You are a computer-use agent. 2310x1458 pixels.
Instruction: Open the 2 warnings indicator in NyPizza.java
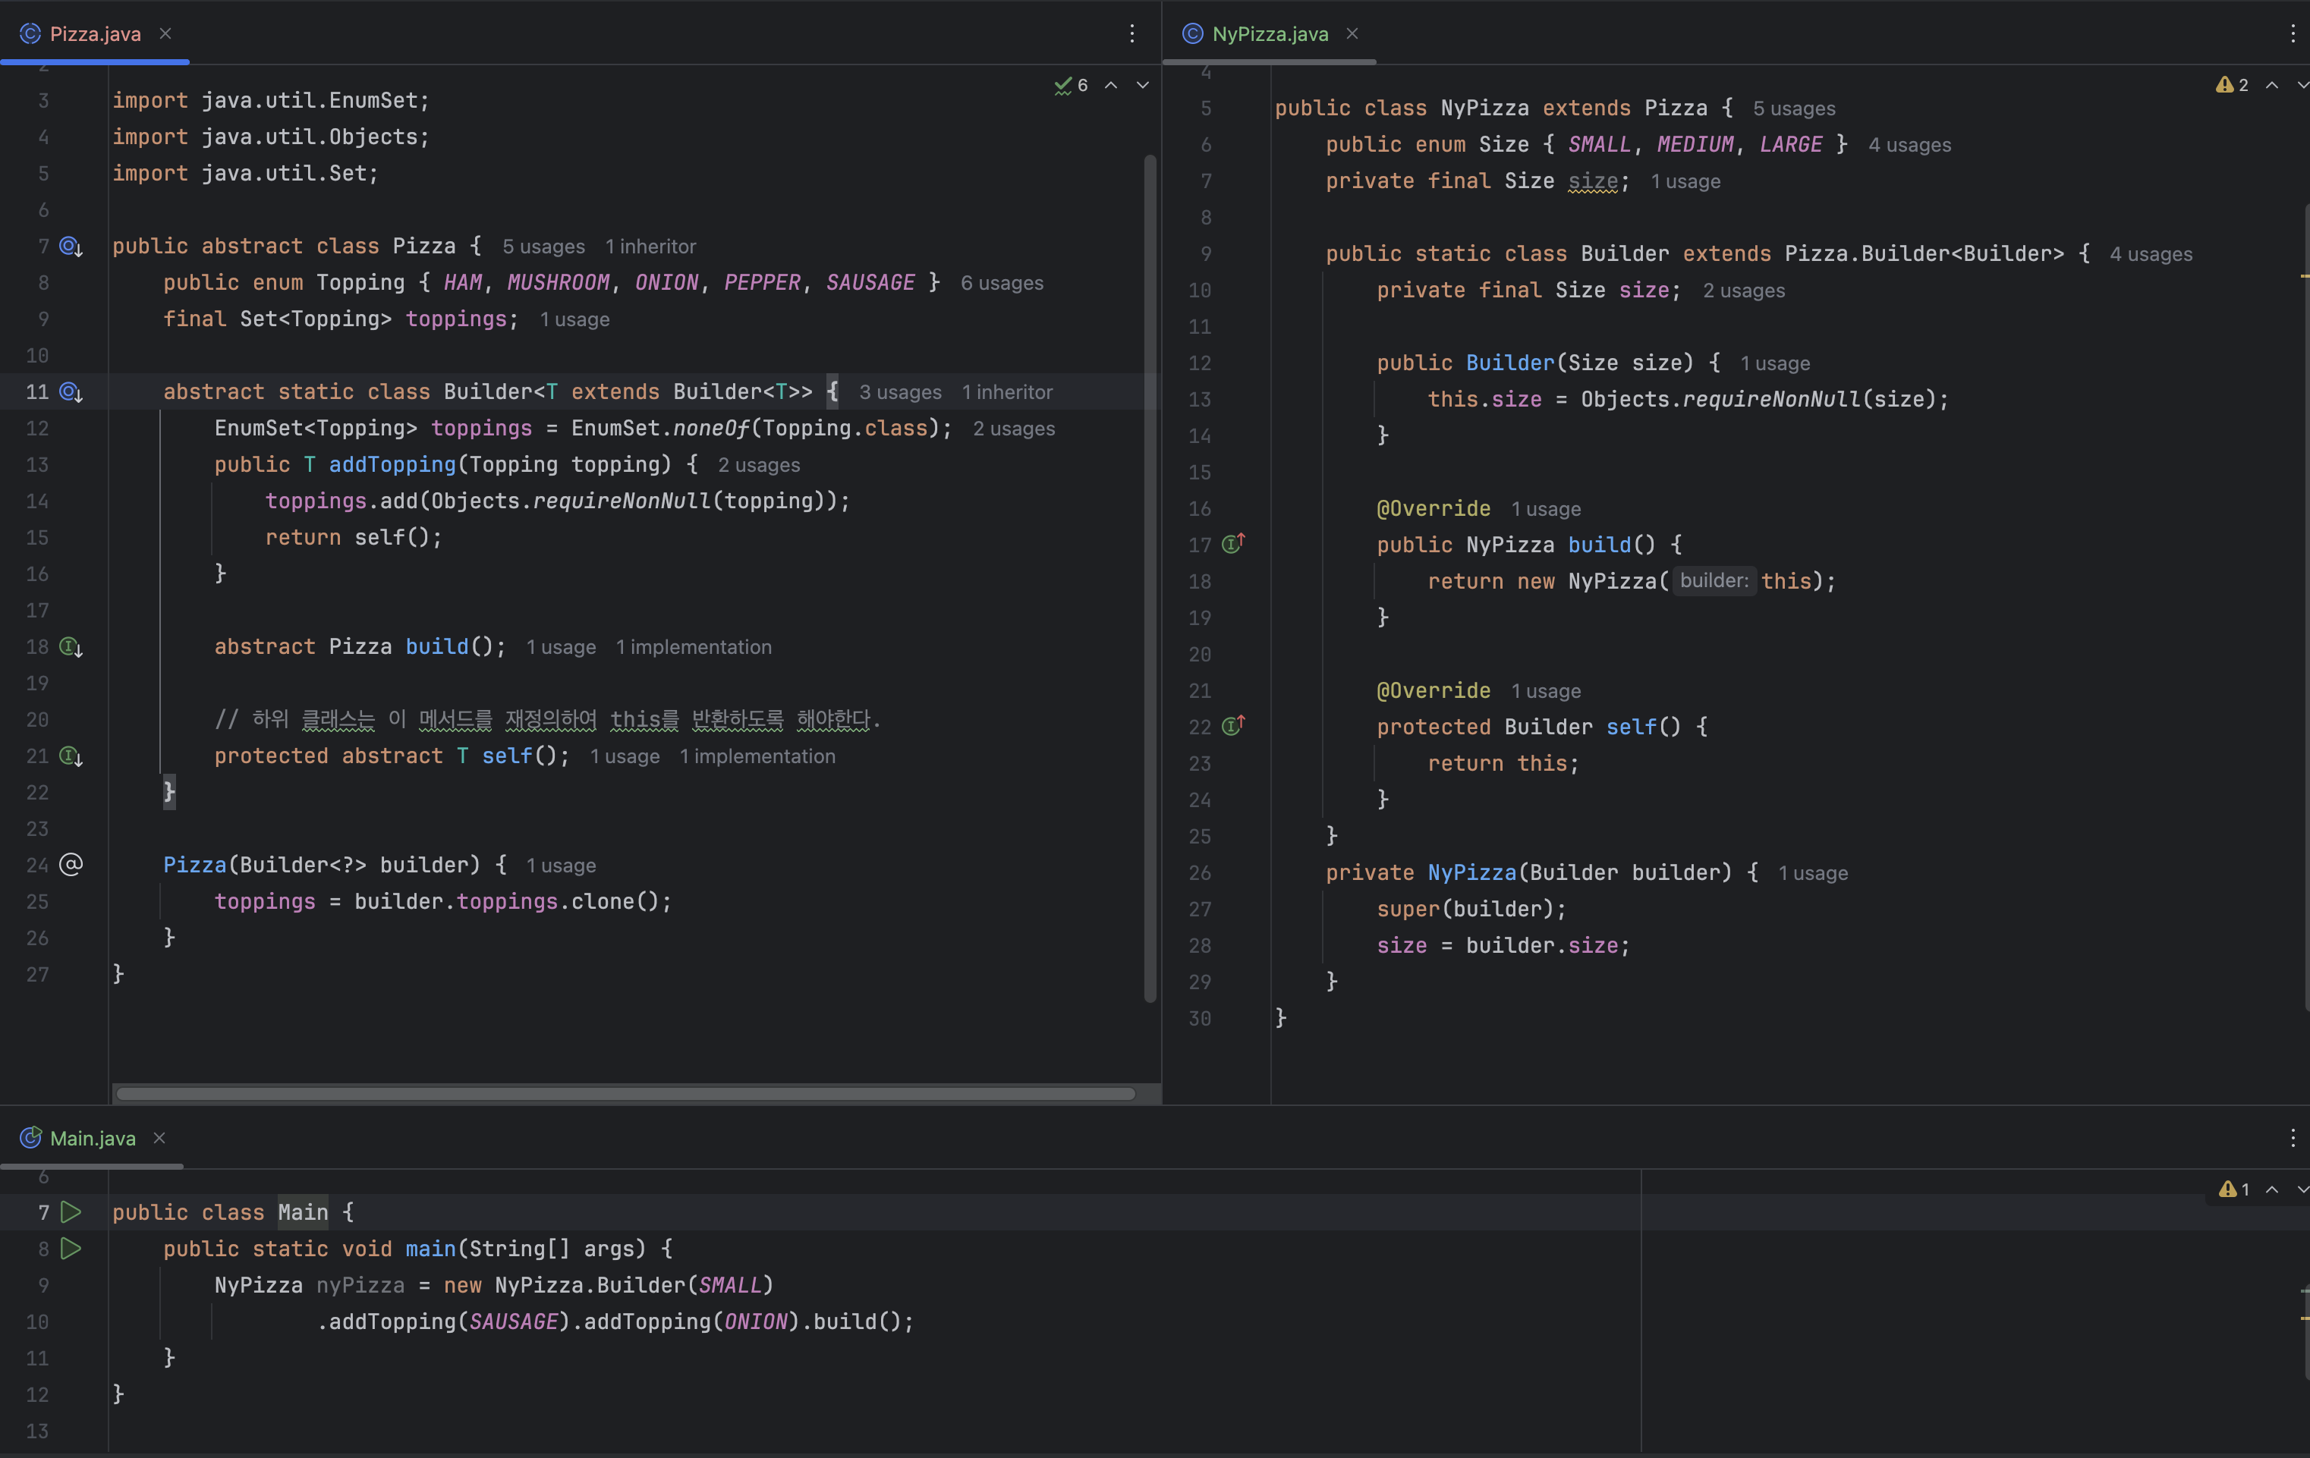pos(2233,86)
